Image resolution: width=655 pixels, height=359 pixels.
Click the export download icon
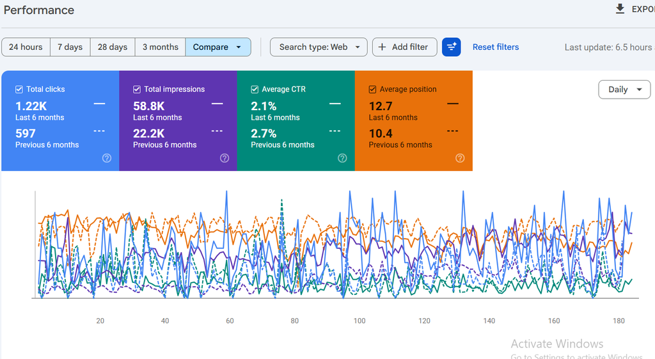pos(620,9)
